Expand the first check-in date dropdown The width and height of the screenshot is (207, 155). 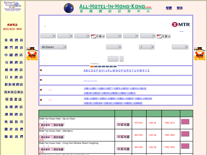tap(48, 36)
